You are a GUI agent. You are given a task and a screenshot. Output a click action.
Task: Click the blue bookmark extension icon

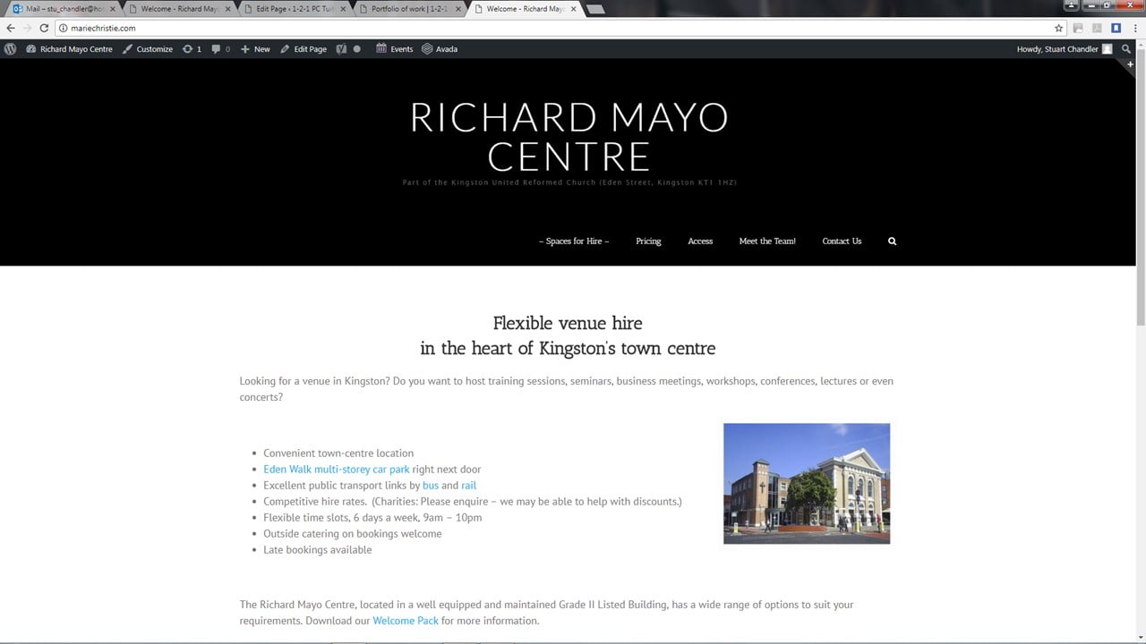click(1116, 28)
